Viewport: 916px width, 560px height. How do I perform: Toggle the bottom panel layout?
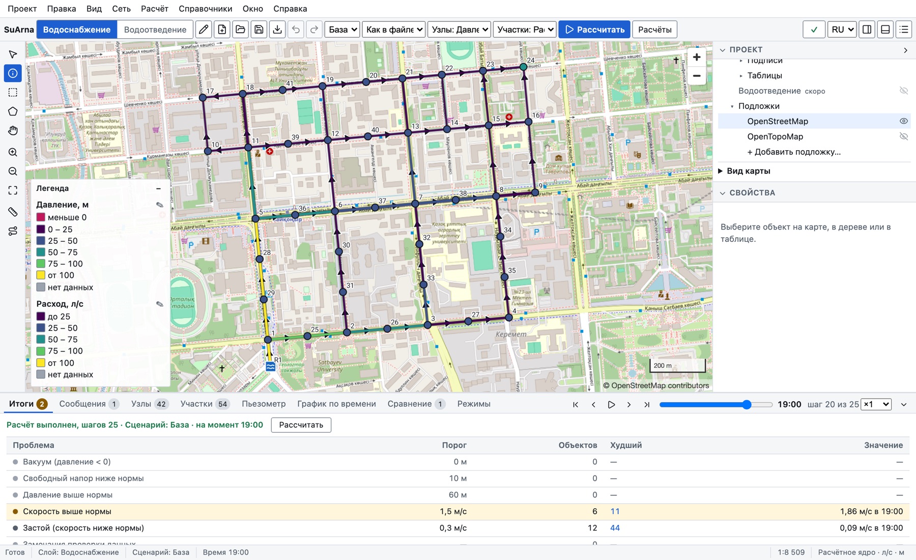coord(885,30)
